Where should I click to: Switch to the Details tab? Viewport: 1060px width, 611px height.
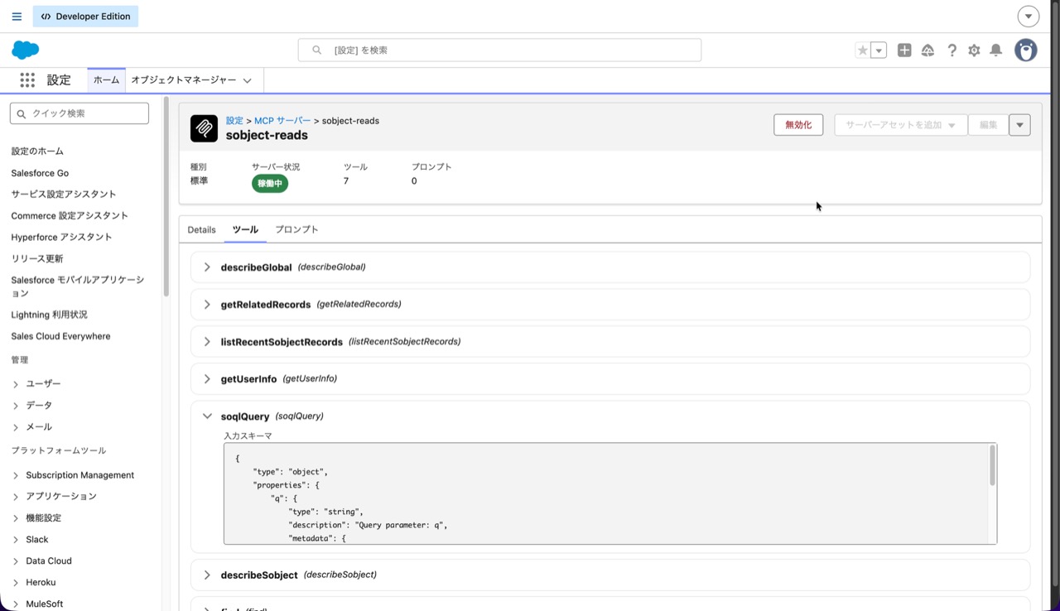[x=201, y=229]
